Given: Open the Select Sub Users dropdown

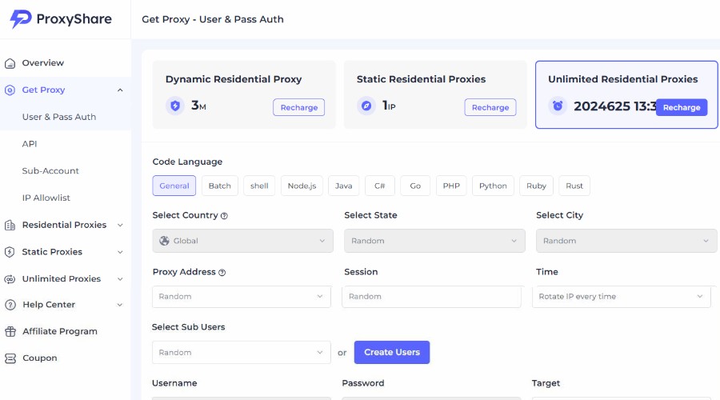Looking at the screenshot, I should [x=242, y=352].
